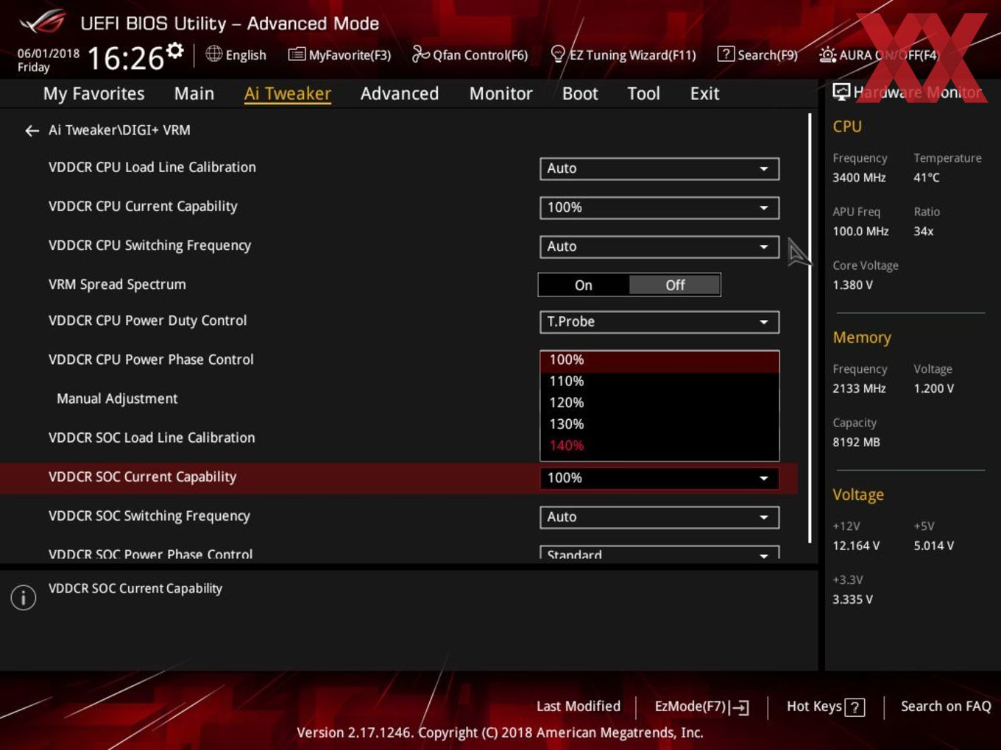1001x750 pixels.
Task: Set VRM Spread Spectrum to Off
Action: point(675,285)
